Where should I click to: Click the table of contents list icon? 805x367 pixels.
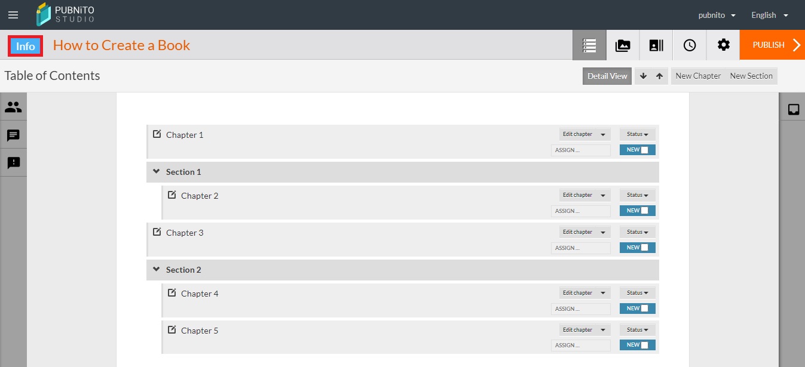pos(589,45)
